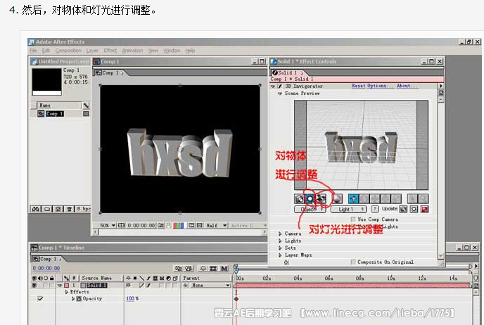The height and width of the screenshot is (325, 484).
Task: Click the second comp-button icon in Timeline
Action: pos(189,269)
